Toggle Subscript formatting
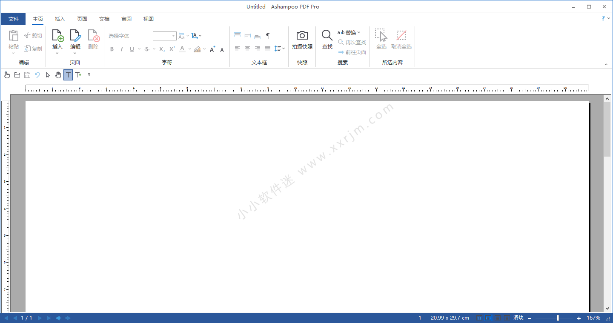The image size is (613, 323). tap(162, 49)
